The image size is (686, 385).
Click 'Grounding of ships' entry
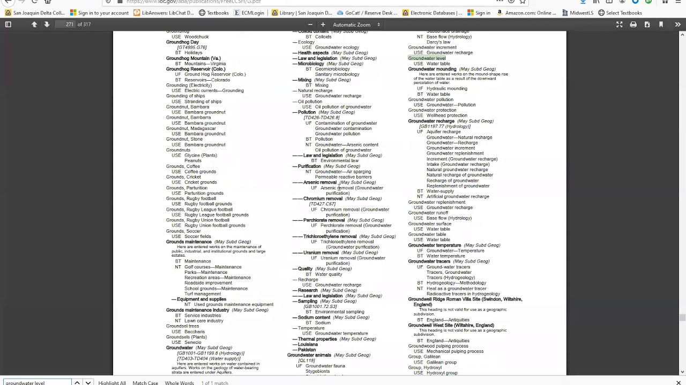point(185,96)
